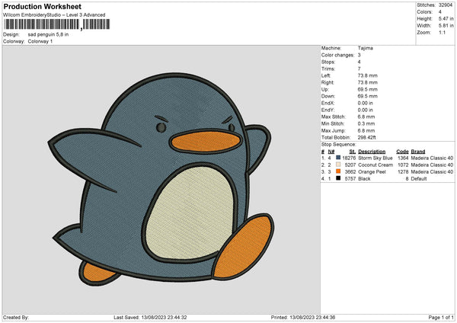Click the 'Black' thread description
The width and height of the screenshot is (457, 323).
coord(364,179)
